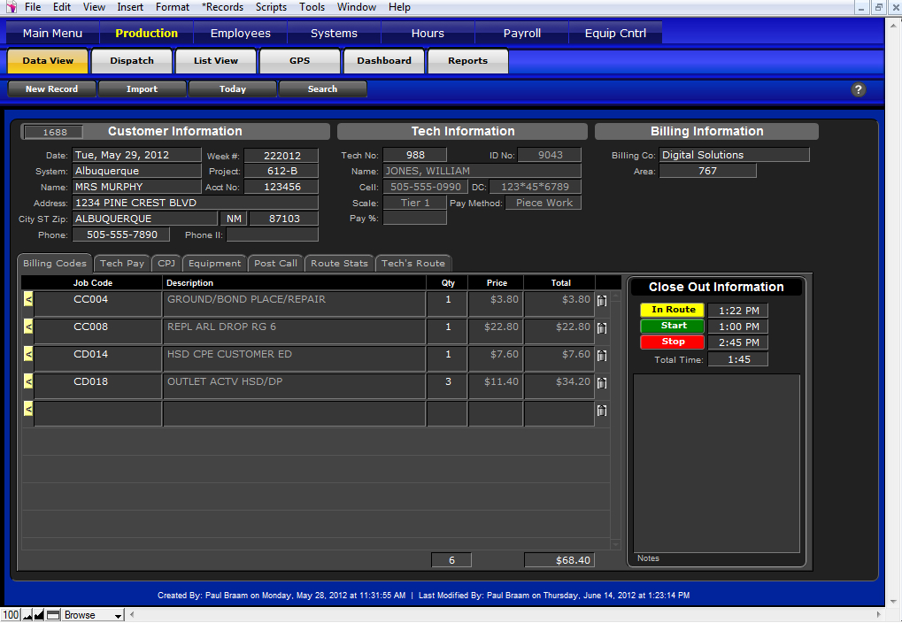
Task: Click into the Notes text area
Action: [716, 460]
